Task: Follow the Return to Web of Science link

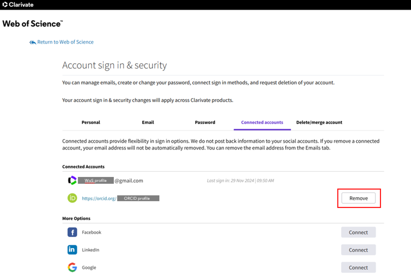Action: [65, 42]
